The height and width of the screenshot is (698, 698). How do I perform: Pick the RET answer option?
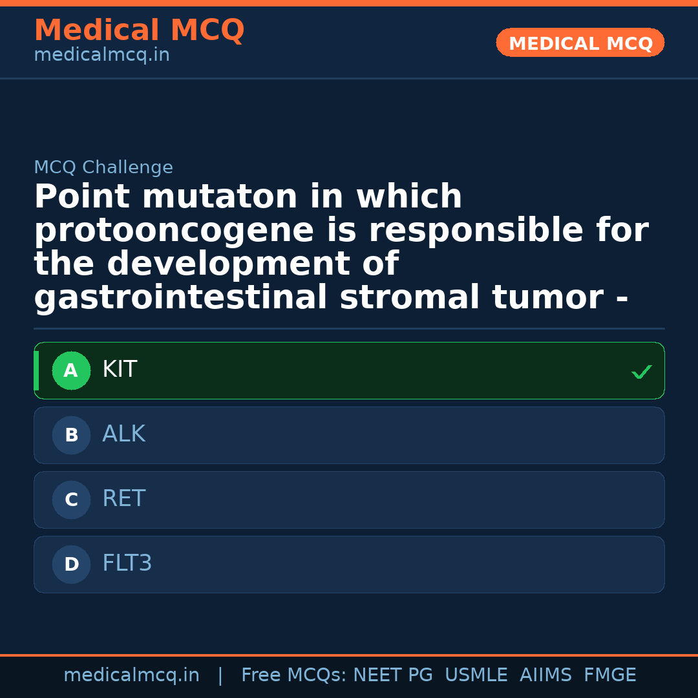[x=349, y=500]
